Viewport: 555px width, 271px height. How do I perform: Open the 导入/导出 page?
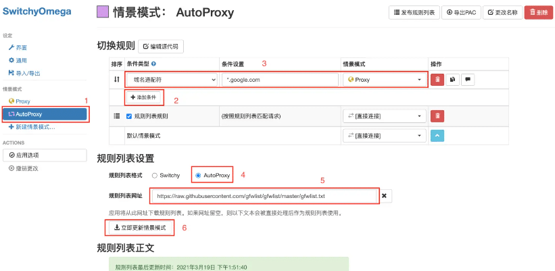24,73
